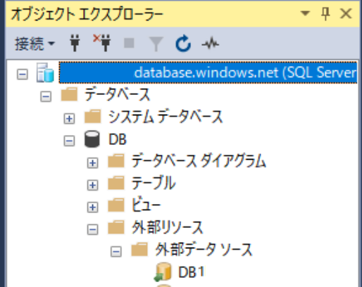Click the Stop square icon in toolbar

129,43
